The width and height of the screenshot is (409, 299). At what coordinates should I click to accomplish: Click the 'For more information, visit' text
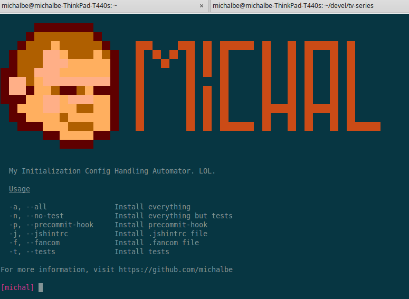click(x=58, y=269)
